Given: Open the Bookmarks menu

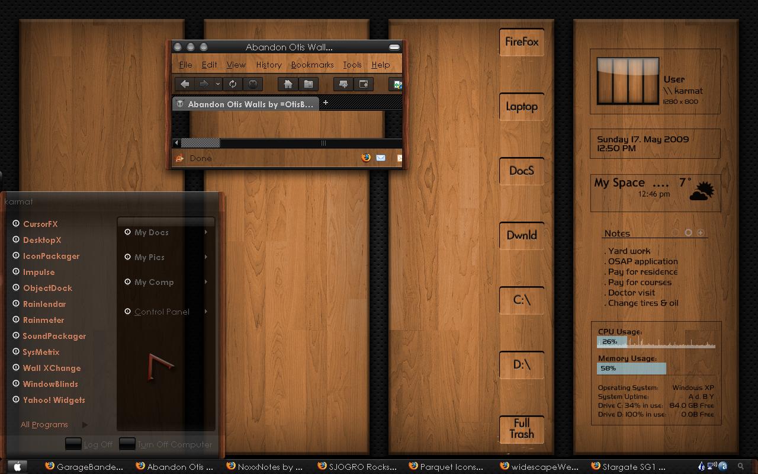Looking at the screenshot, I should click(x=313, y=65).
